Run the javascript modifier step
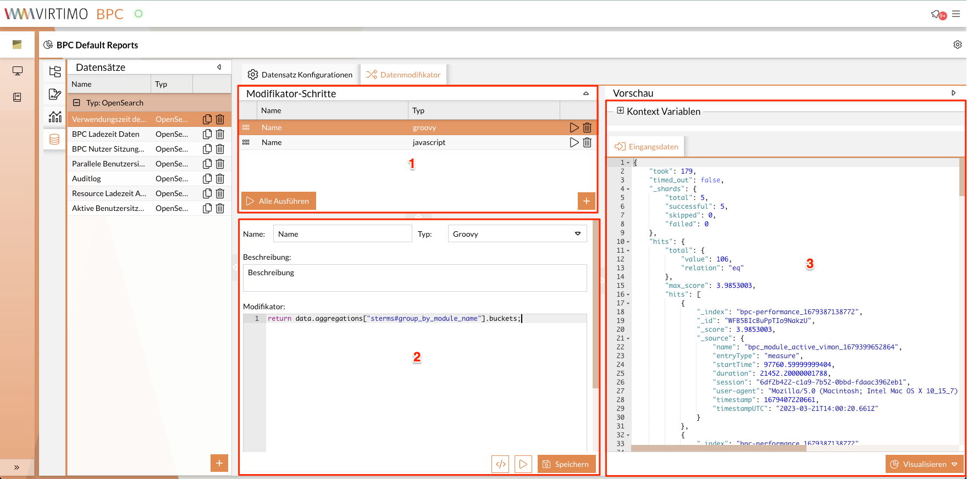 coord(574,142)
